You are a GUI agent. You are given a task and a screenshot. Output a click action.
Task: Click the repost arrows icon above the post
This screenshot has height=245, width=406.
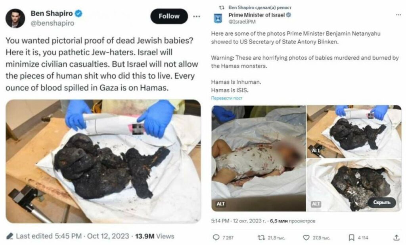(x=222, y=8)
